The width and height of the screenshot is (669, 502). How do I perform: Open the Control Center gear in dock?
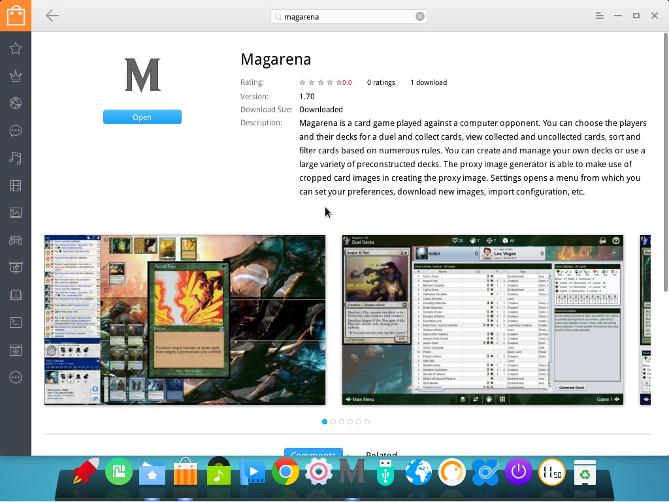click(319, 472)
